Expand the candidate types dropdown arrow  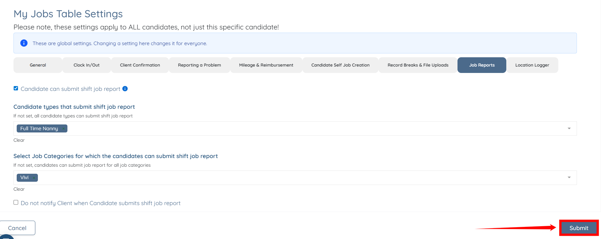(569, 129)
